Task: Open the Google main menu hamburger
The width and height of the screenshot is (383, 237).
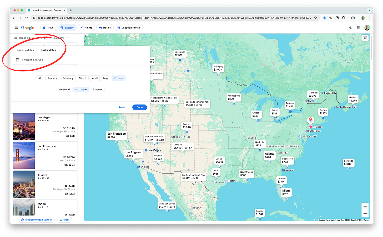Action: coord(16,28)
